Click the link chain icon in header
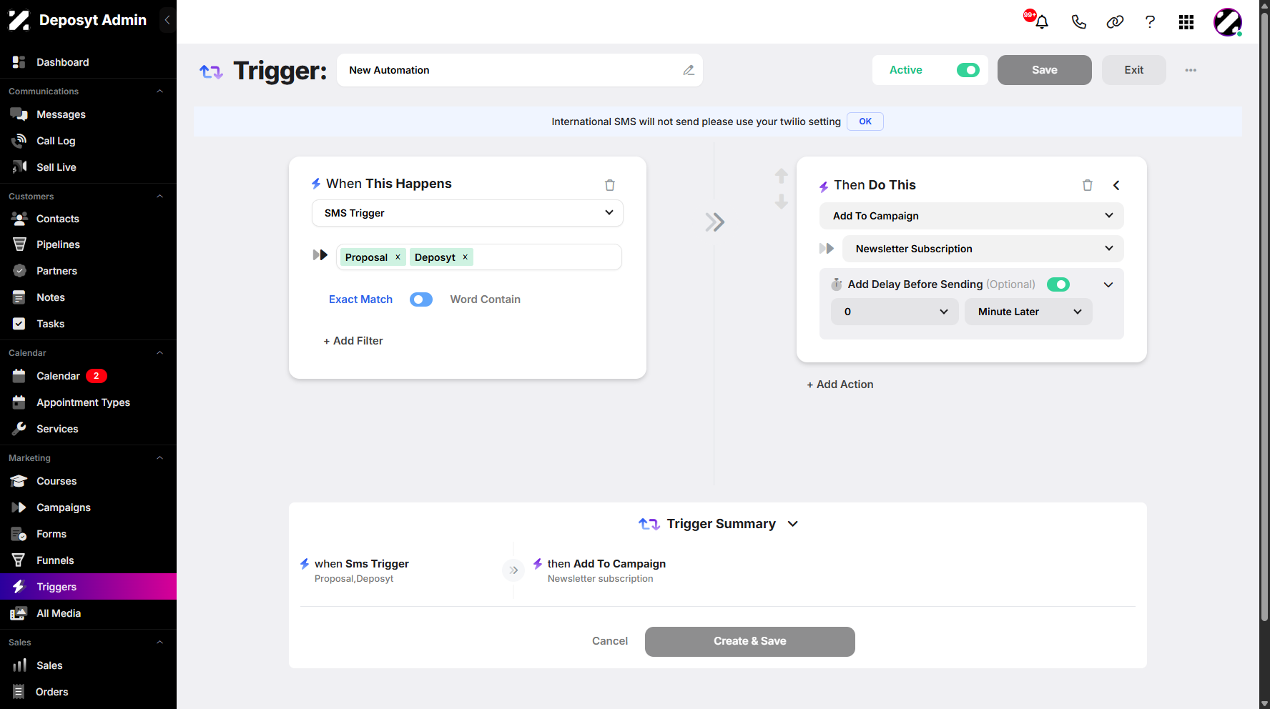 [x=1115, y=22]
